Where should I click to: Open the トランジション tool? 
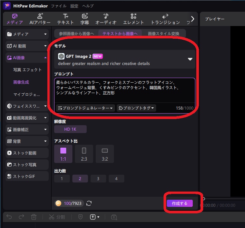(x=165, y=19)
